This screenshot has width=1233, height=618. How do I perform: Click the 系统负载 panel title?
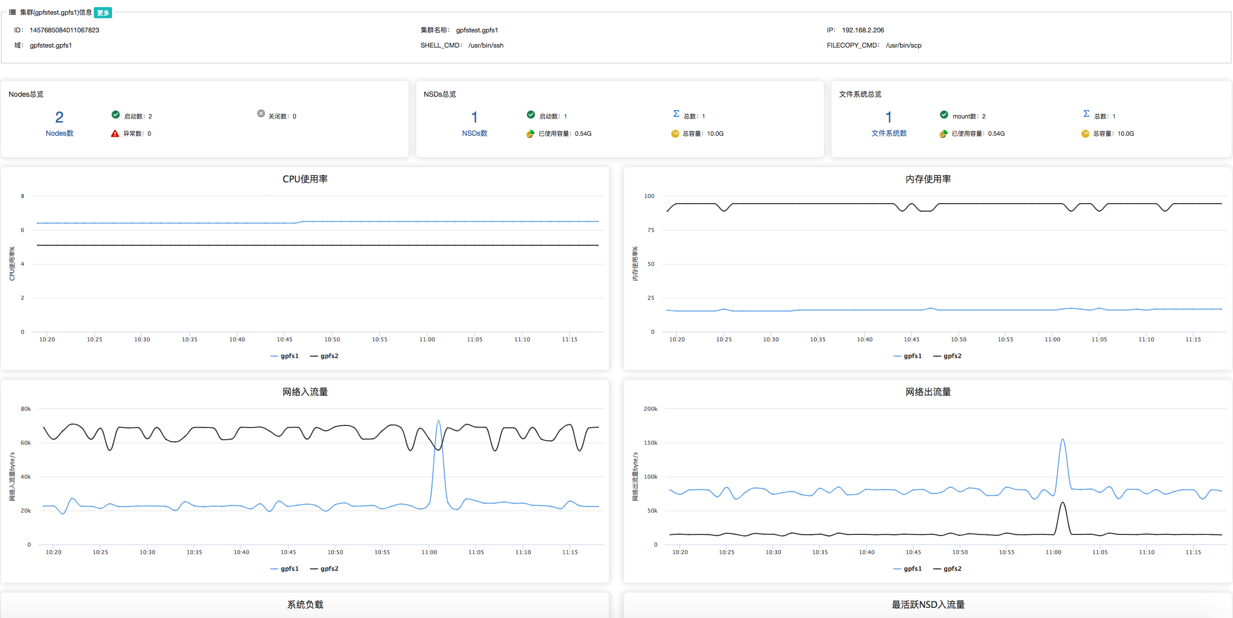point(305,605)
